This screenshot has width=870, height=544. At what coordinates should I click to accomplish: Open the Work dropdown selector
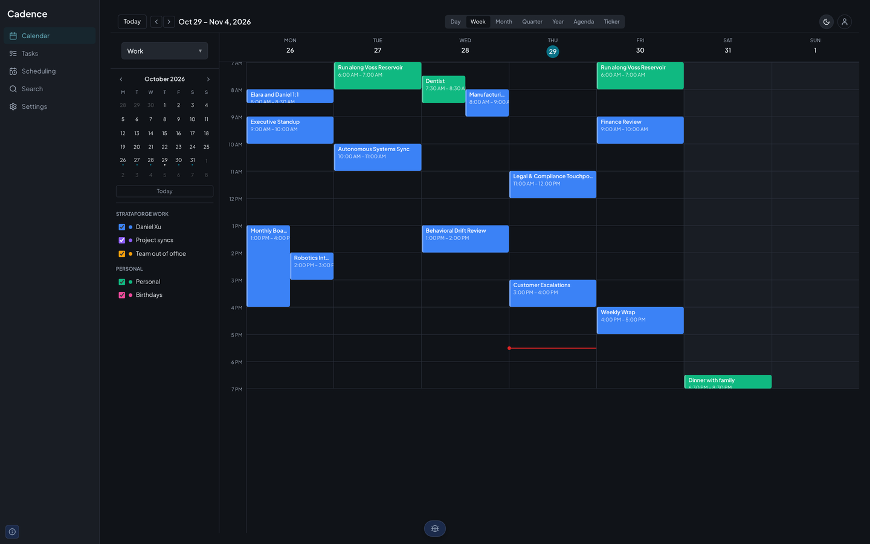coord(164,51)
